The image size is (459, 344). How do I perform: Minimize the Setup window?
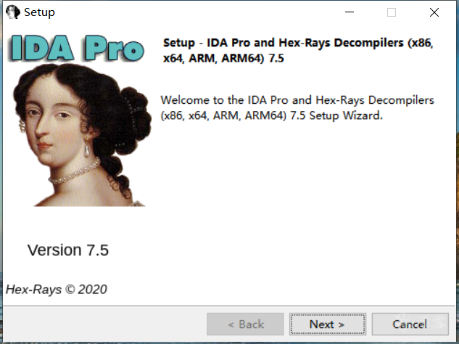350,12
